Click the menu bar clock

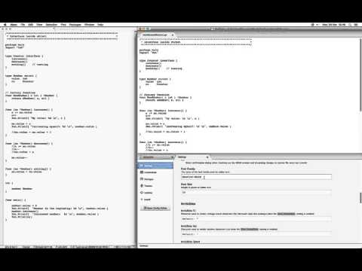(x=334, y=25)
